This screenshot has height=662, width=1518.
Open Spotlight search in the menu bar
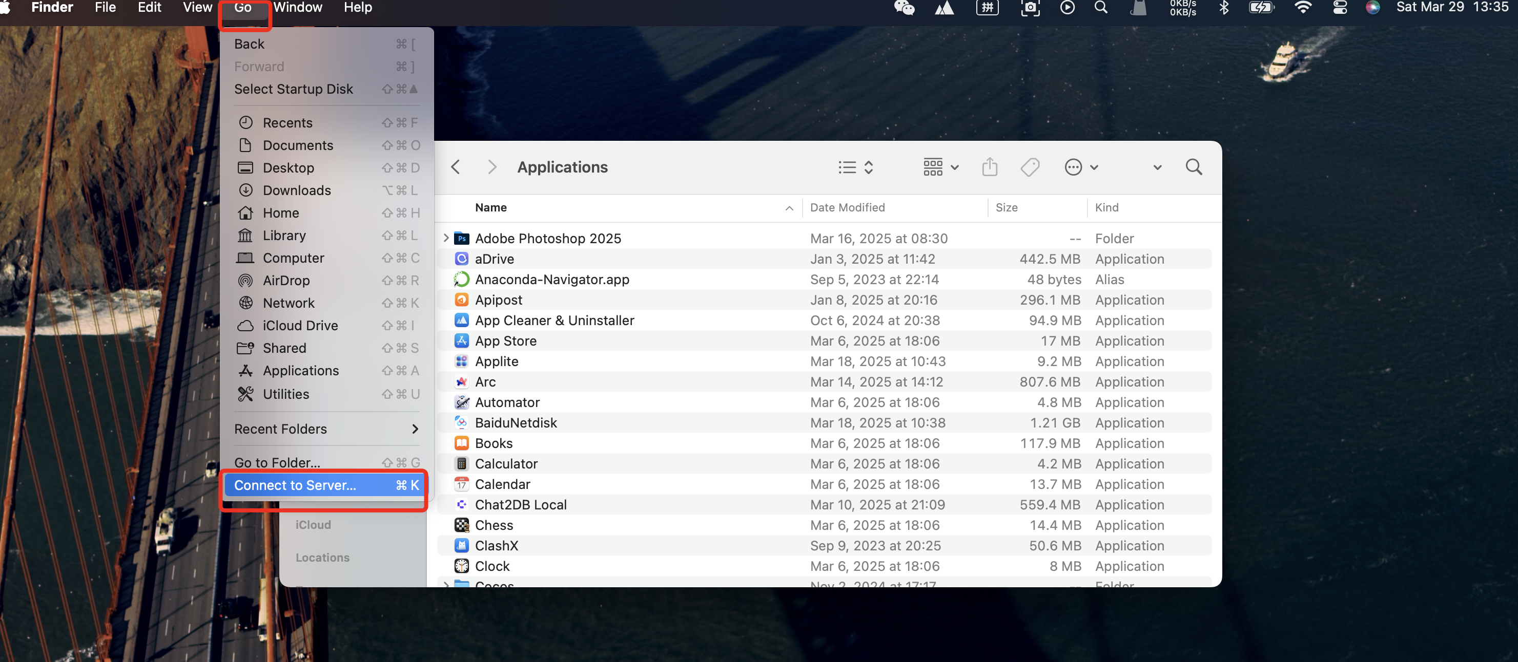1100,8
